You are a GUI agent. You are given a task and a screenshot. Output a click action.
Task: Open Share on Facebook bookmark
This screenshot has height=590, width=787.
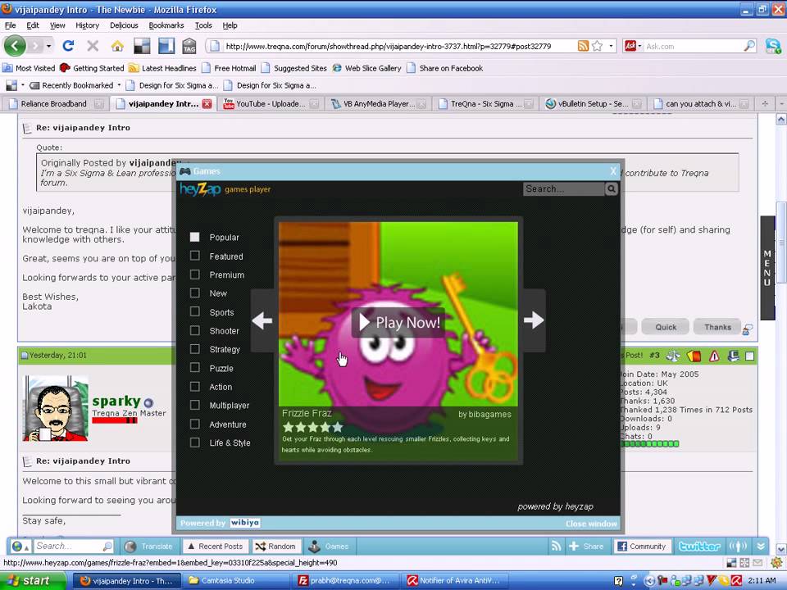[445, 68]
